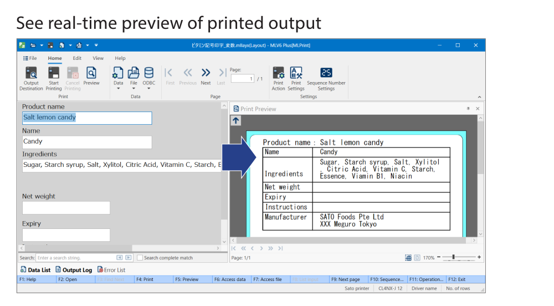Open the Edit ribbon tab
The height and width of the screenshot is (306, 554).
[77, 58]
